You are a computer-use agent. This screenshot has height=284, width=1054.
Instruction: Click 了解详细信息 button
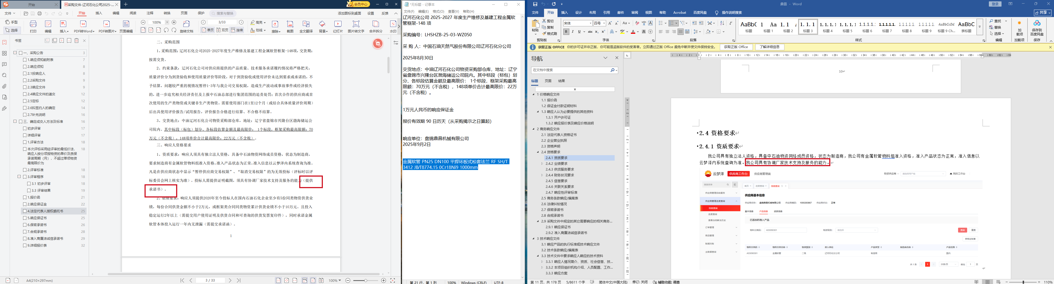pos(769,47)
